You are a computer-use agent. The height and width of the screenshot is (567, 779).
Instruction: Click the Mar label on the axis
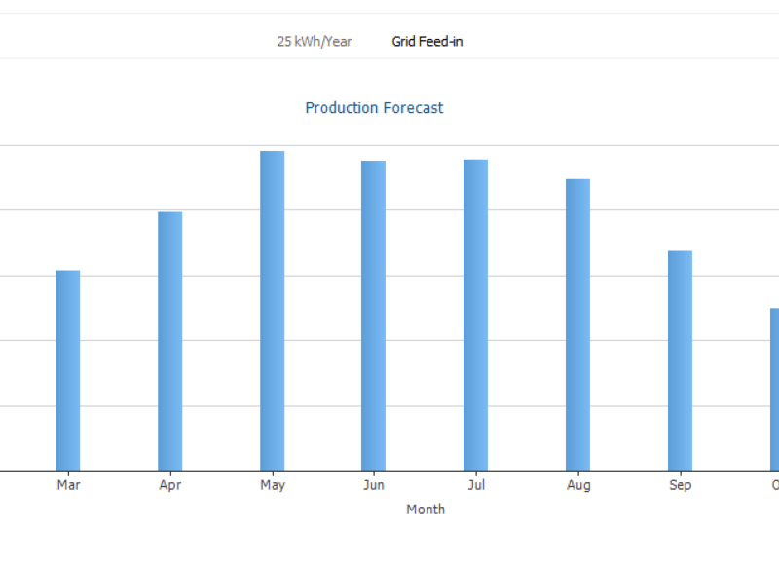click(x=68, y=485)
